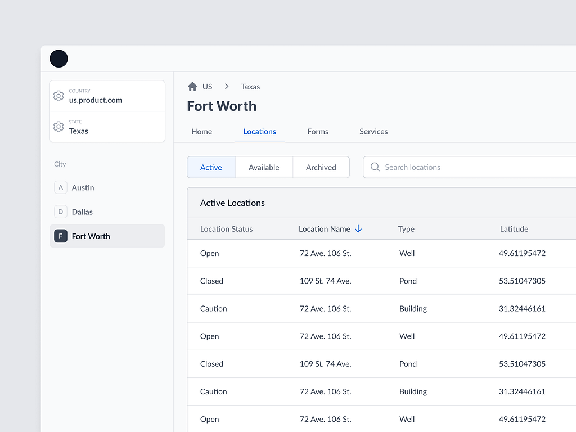This screenshot has height=432, width=576.
Task: Click the dark profile avatar in the top bar
Action: coord(58,58)
